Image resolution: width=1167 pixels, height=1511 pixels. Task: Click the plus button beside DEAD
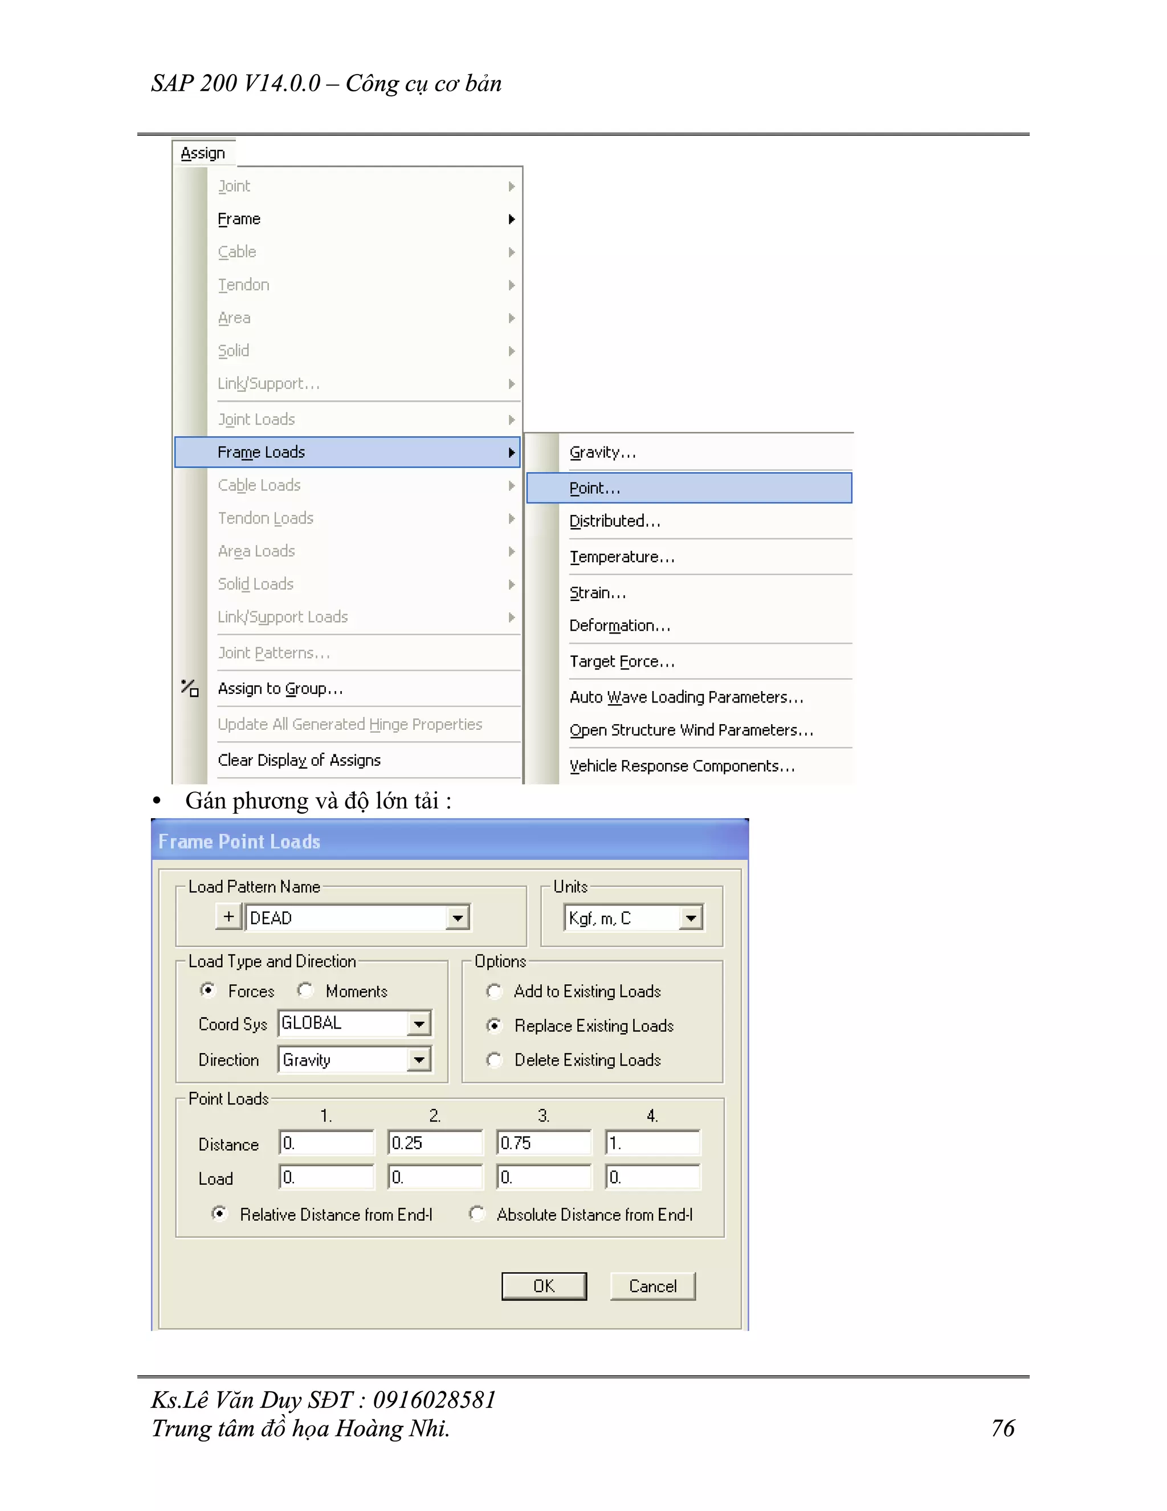[228, 917]
